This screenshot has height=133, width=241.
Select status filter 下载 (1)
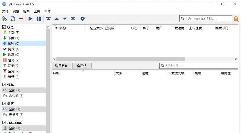[x=24, y=38]
